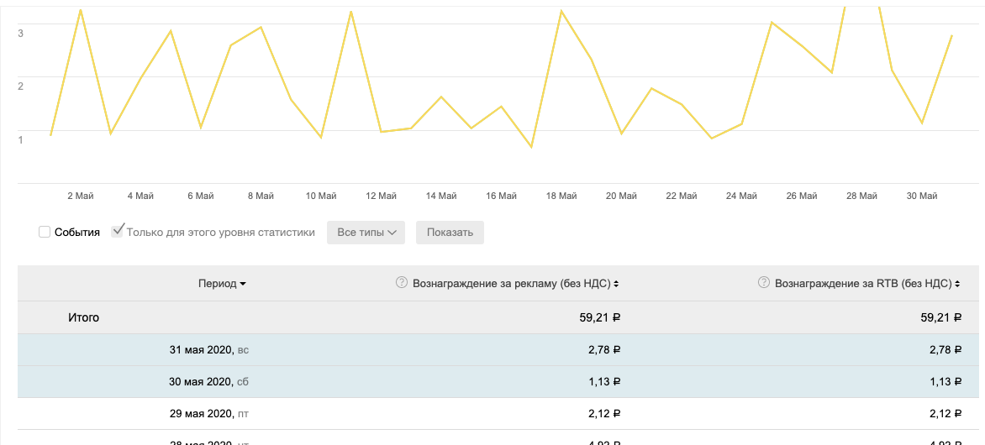The image size is (985, 445).
Task: Click the '10 Май' label on chart axis
Action: point(321,196)
